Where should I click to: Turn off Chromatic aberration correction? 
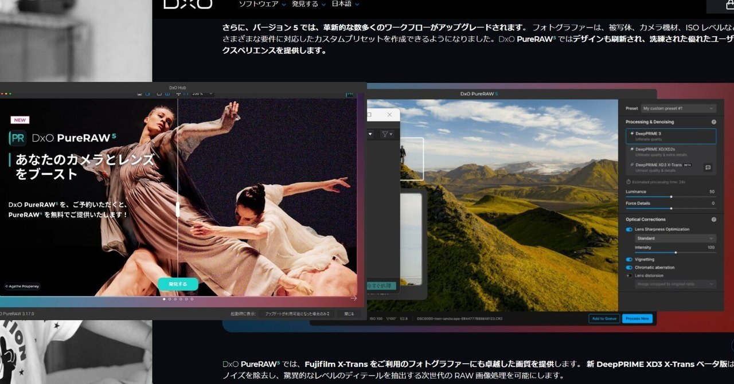[x=628, y=266]
